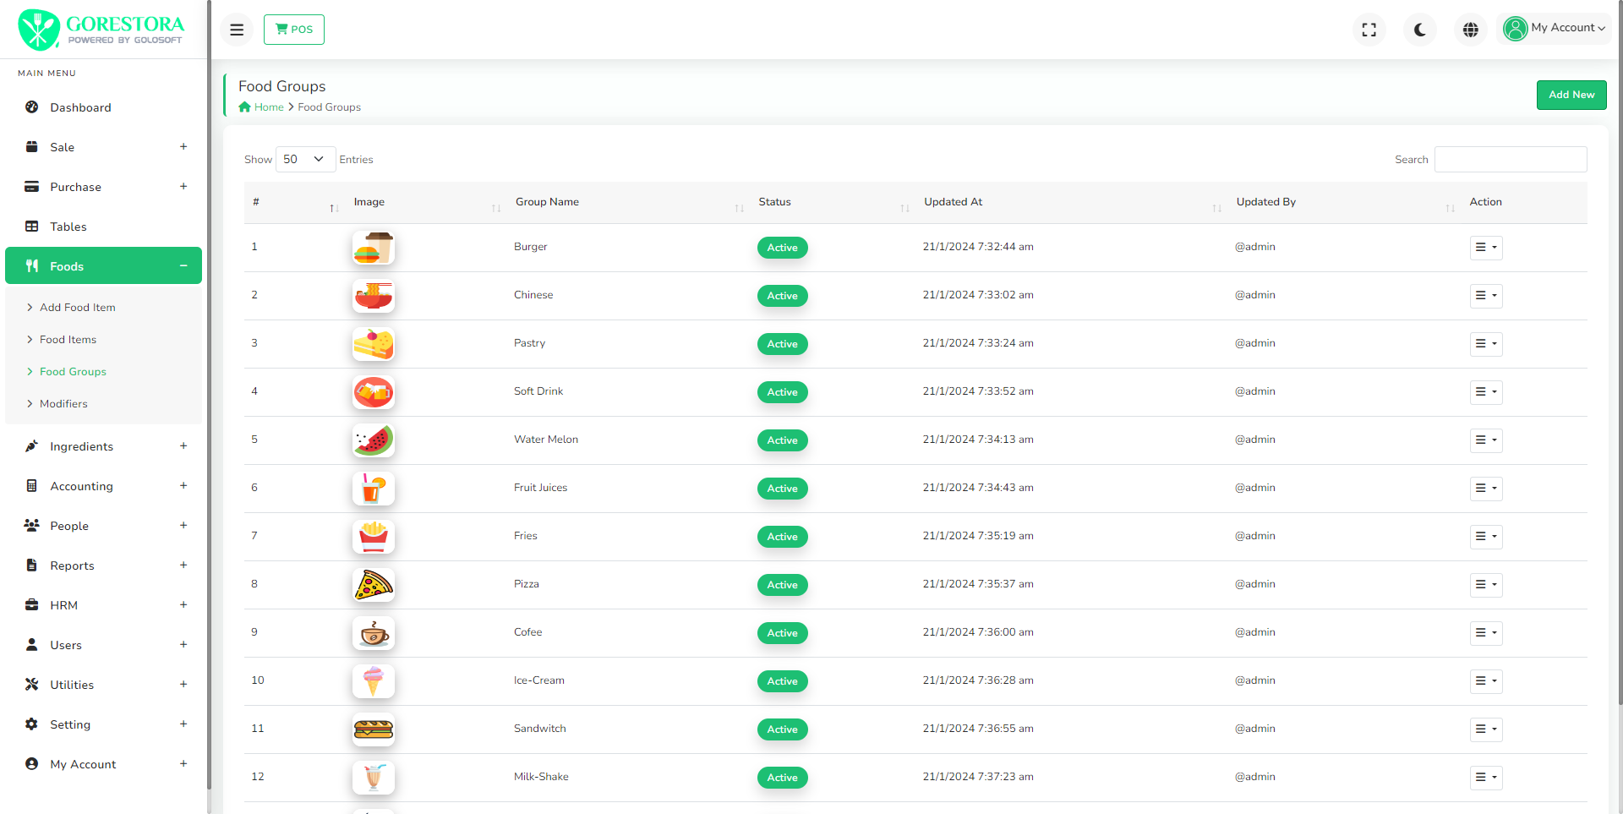1623x814 pixels.
Task: Open the action menu for Fries row
Action: pyautogui.click(x=1486, y=537)
